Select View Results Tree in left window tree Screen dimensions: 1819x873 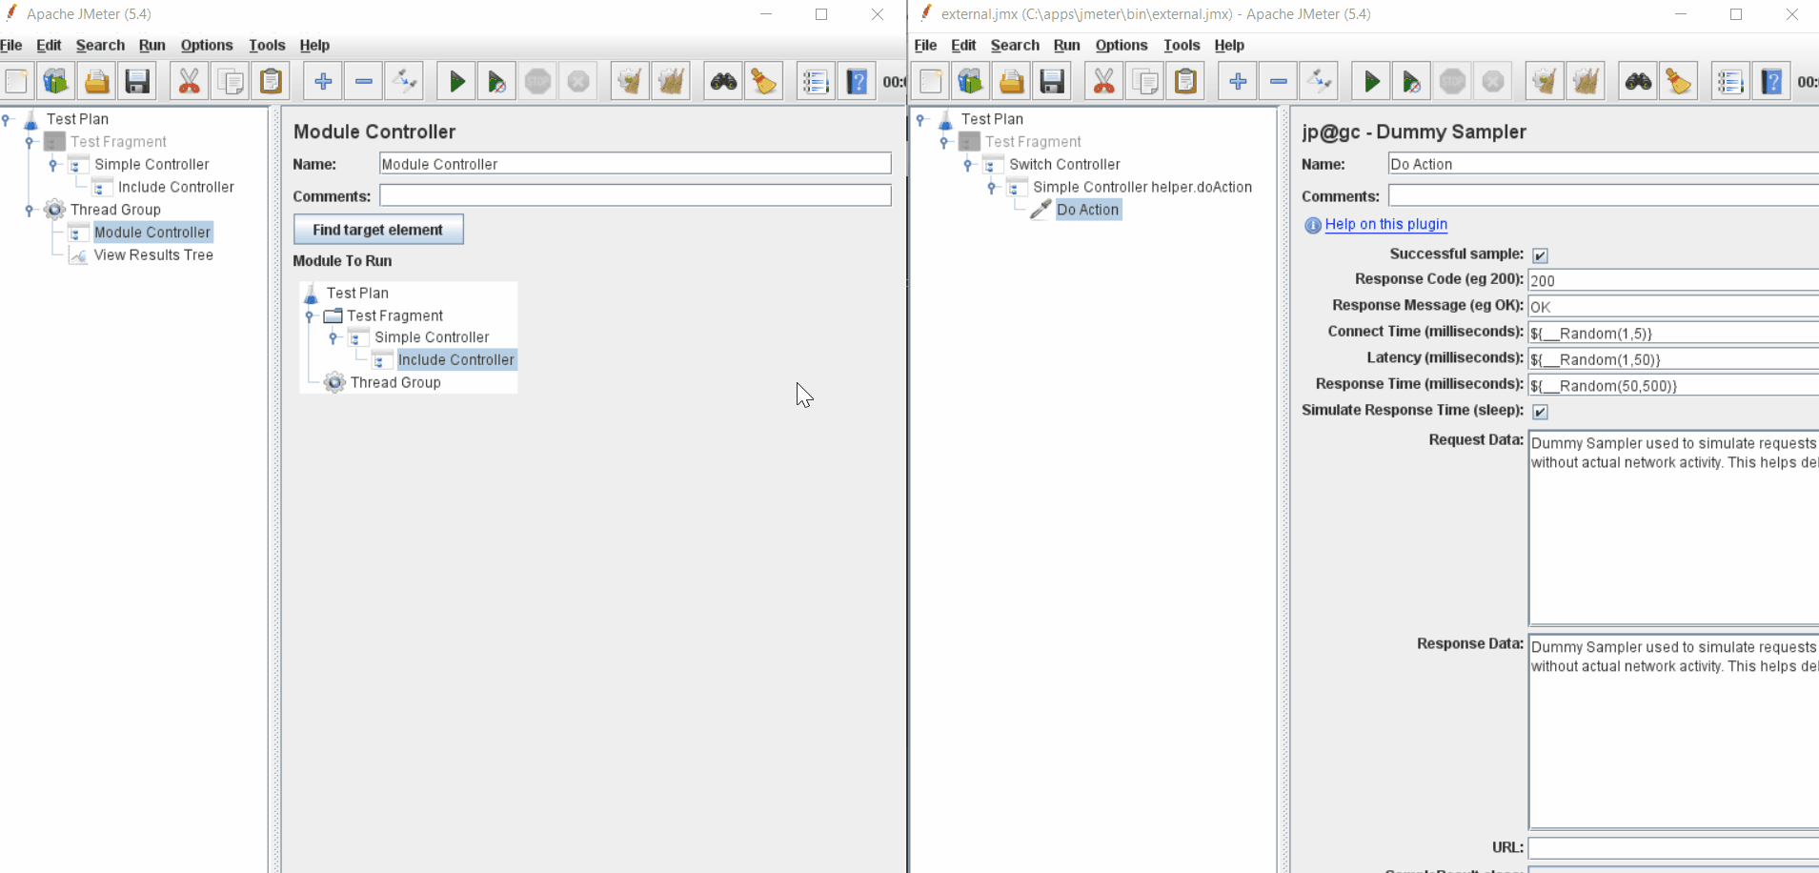click(153, 255)
